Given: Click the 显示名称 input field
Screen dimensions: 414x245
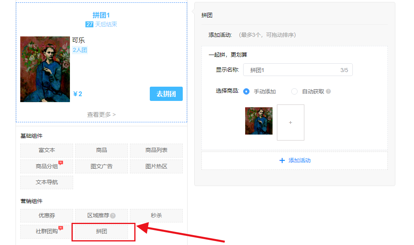Looking at the screenshot, I should pyautogui.click(x=298, y=70).
